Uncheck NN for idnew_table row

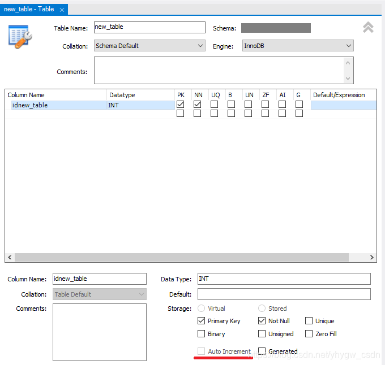tap(197, 105)
